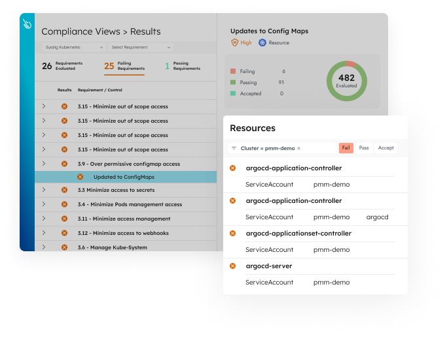Open the Sysdig Kubernetes dropdown
The width and height of the screenshot is (447, 340).
coord(74,47)
